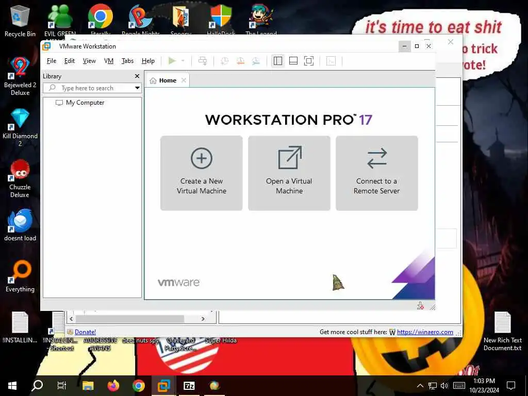
Task: Open File Explorer from the taskbar
Action: [88, 386]
